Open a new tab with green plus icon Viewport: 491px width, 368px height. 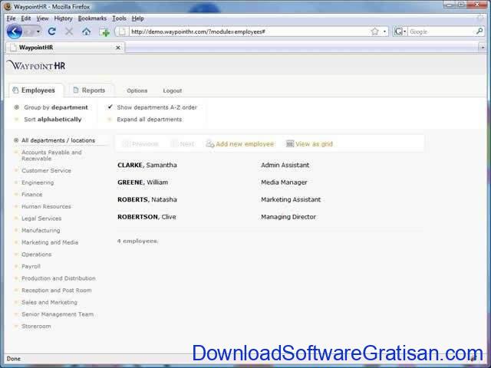coord(104,31)
